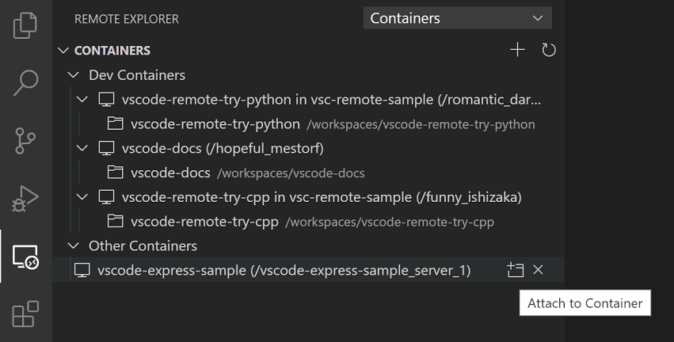Open the Source Control view icon
This screenshot has height=342, width=674.
coord(25,140)
